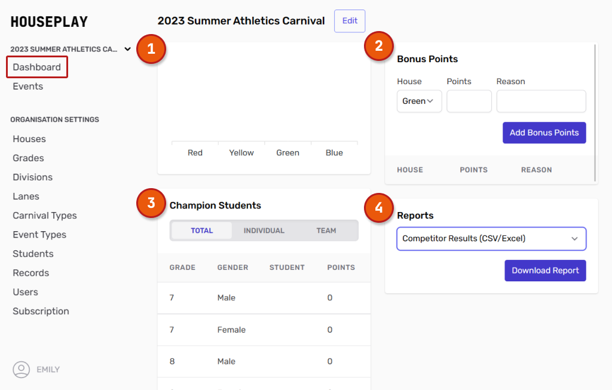The height and width of the screenshot is (390, 612).
Task: Open the House dropdown in Bonus Points
Action: click(x=419, y=102)
